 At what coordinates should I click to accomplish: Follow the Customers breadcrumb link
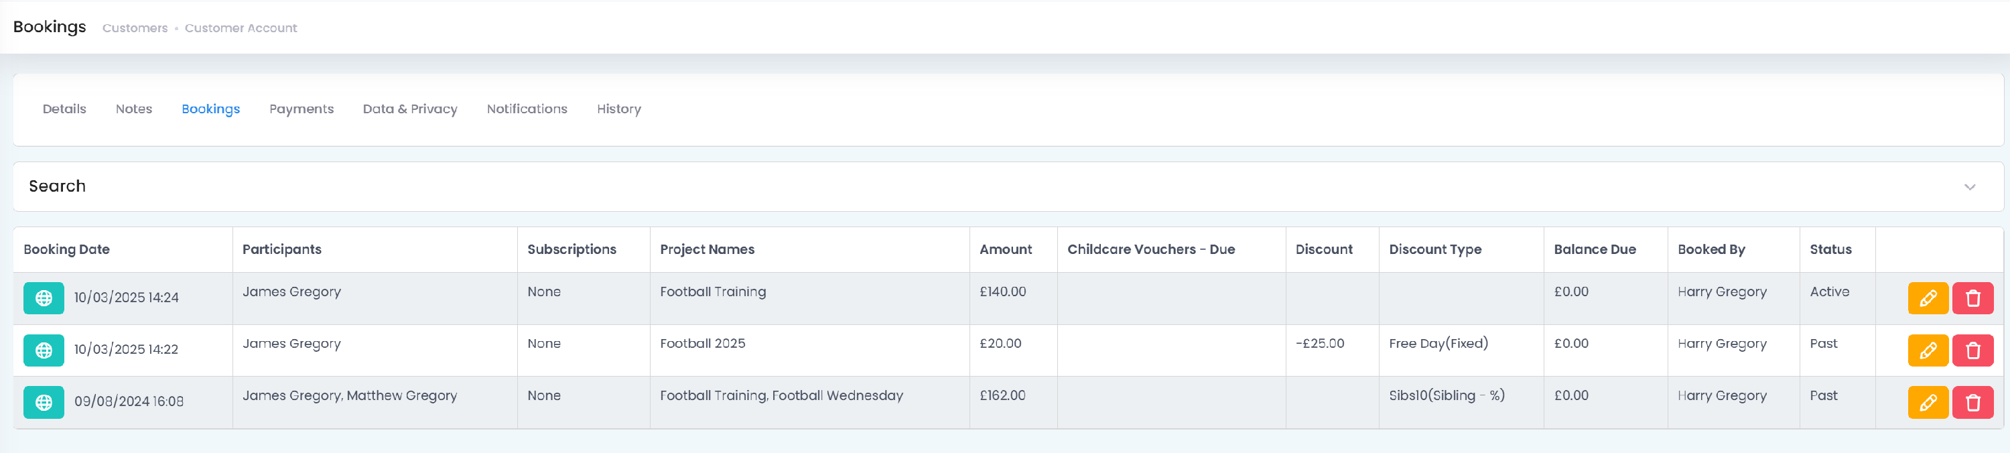pos(135,28)
